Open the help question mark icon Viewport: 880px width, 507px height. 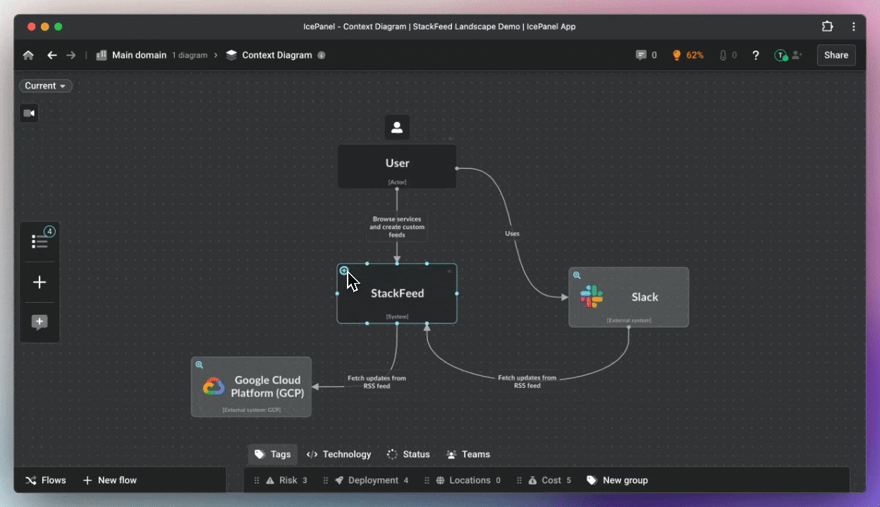755,55
